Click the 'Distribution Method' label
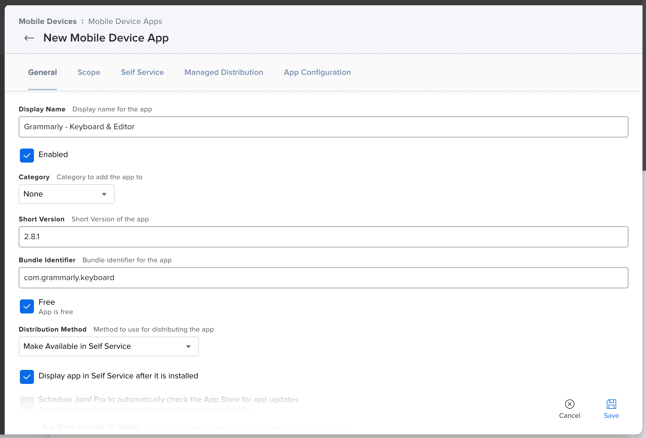 [x=53, y=330]
